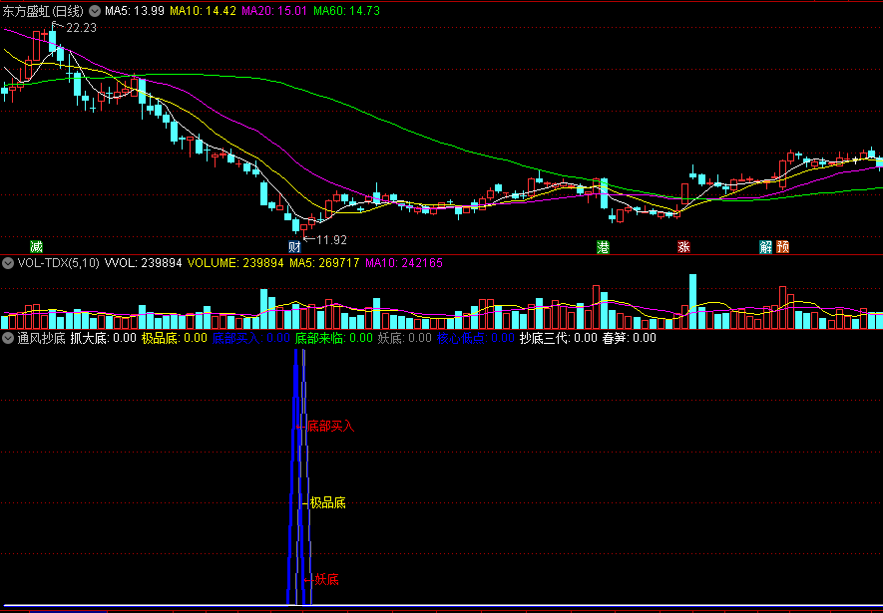Click the 核心低点: 0.00 header value
The width and height of the screenshot is (883, 613).
tap(476, 338)
